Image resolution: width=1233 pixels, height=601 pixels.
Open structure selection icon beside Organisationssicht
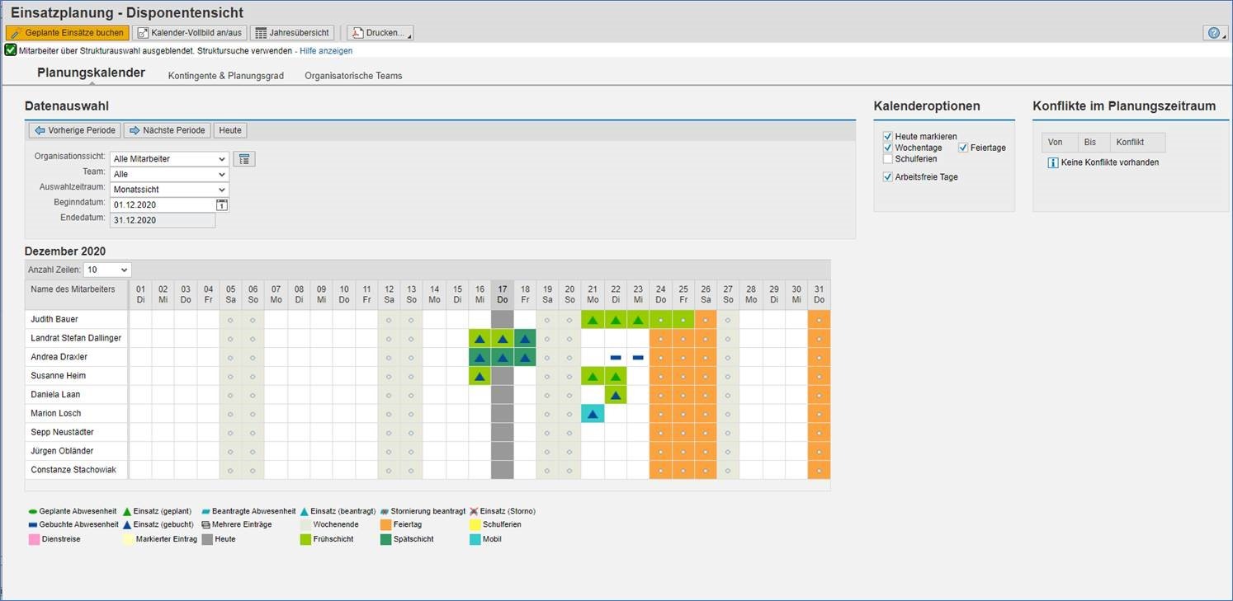click(x=244, y=159)
